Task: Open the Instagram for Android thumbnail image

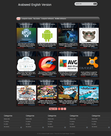Action: tap(26, 35)
